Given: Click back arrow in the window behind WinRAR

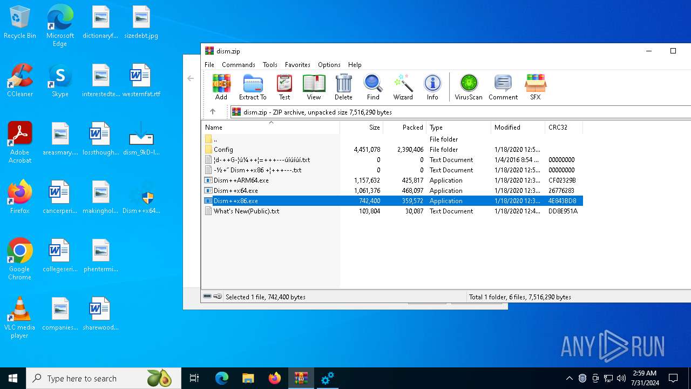Looking at the screenshot, I should point(191,78).
